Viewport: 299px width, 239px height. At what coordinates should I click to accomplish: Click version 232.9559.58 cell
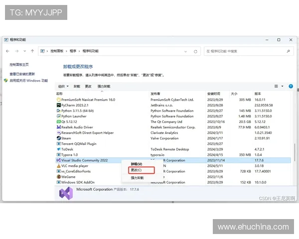click(264, 105)
